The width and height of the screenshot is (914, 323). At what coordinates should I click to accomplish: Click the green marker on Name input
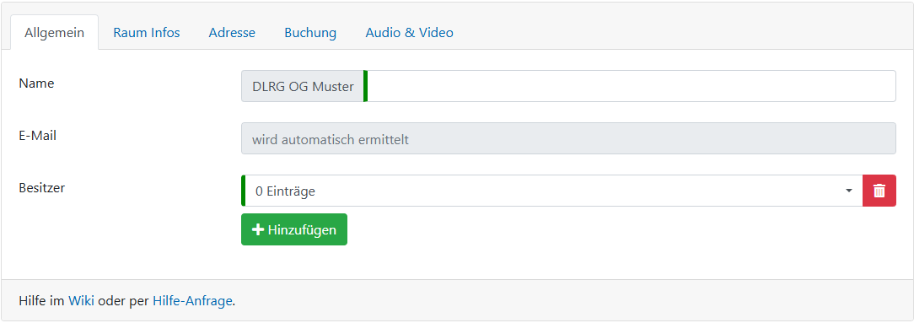[365, 86]
